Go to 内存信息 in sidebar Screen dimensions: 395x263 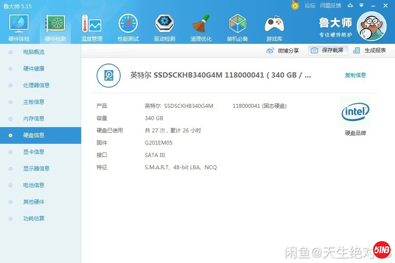[x=34, y=119]
